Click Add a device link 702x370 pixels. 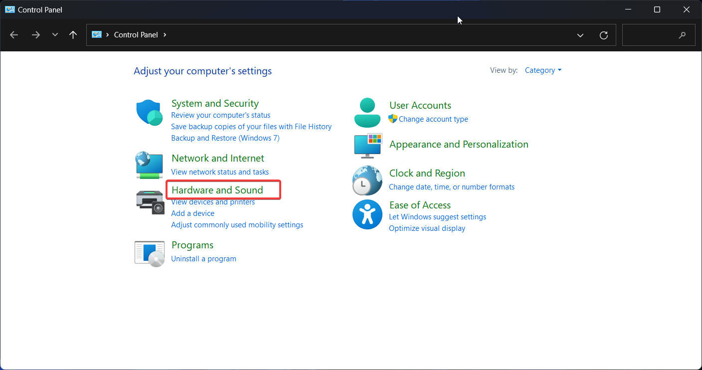tap(193, 213)
